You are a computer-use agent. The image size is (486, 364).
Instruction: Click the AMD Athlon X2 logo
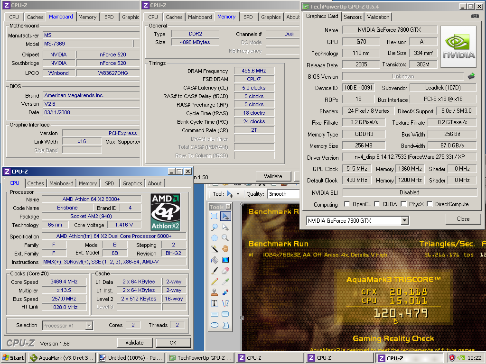tap(166, 212)
